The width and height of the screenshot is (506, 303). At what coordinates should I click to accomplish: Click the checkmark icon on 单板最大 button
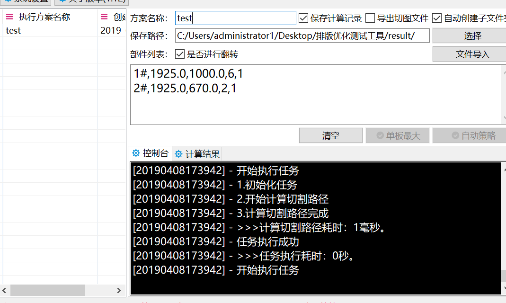tap(380, 136)
